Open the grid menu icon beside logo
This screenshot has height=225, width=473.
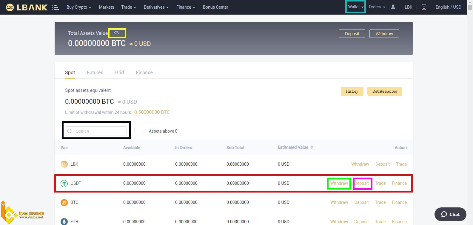pos(56,7)
